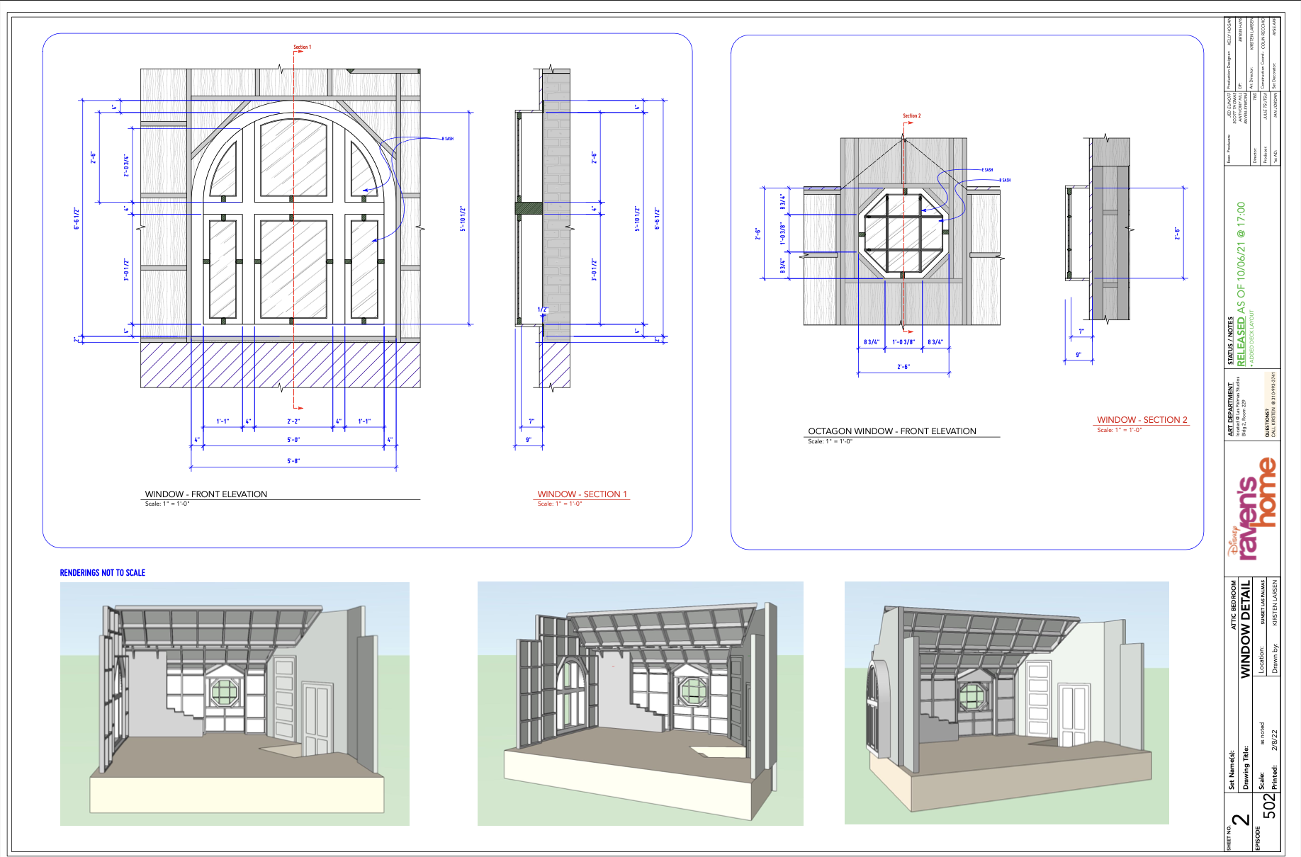
Task: Select the 'WINDOW - SECTION 2' title
Action: tap(1142, 420)
